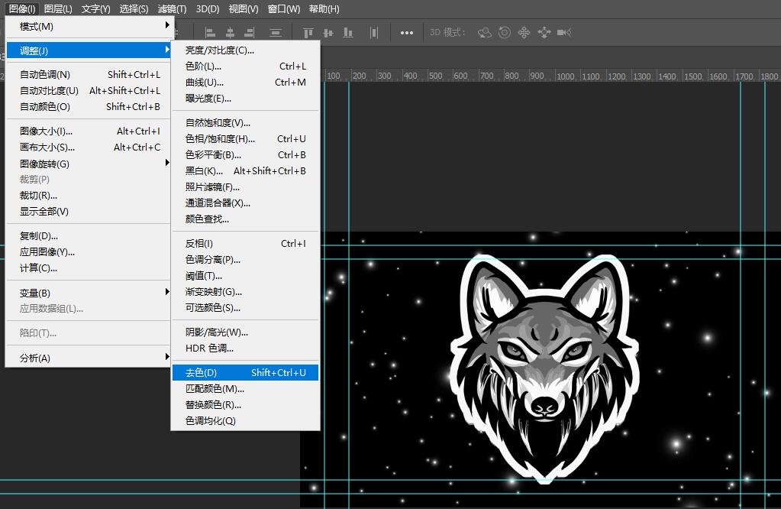Select 色相/饱和度(H)... adjustment
Screen dimensions: 781x509
click(246, 138)
